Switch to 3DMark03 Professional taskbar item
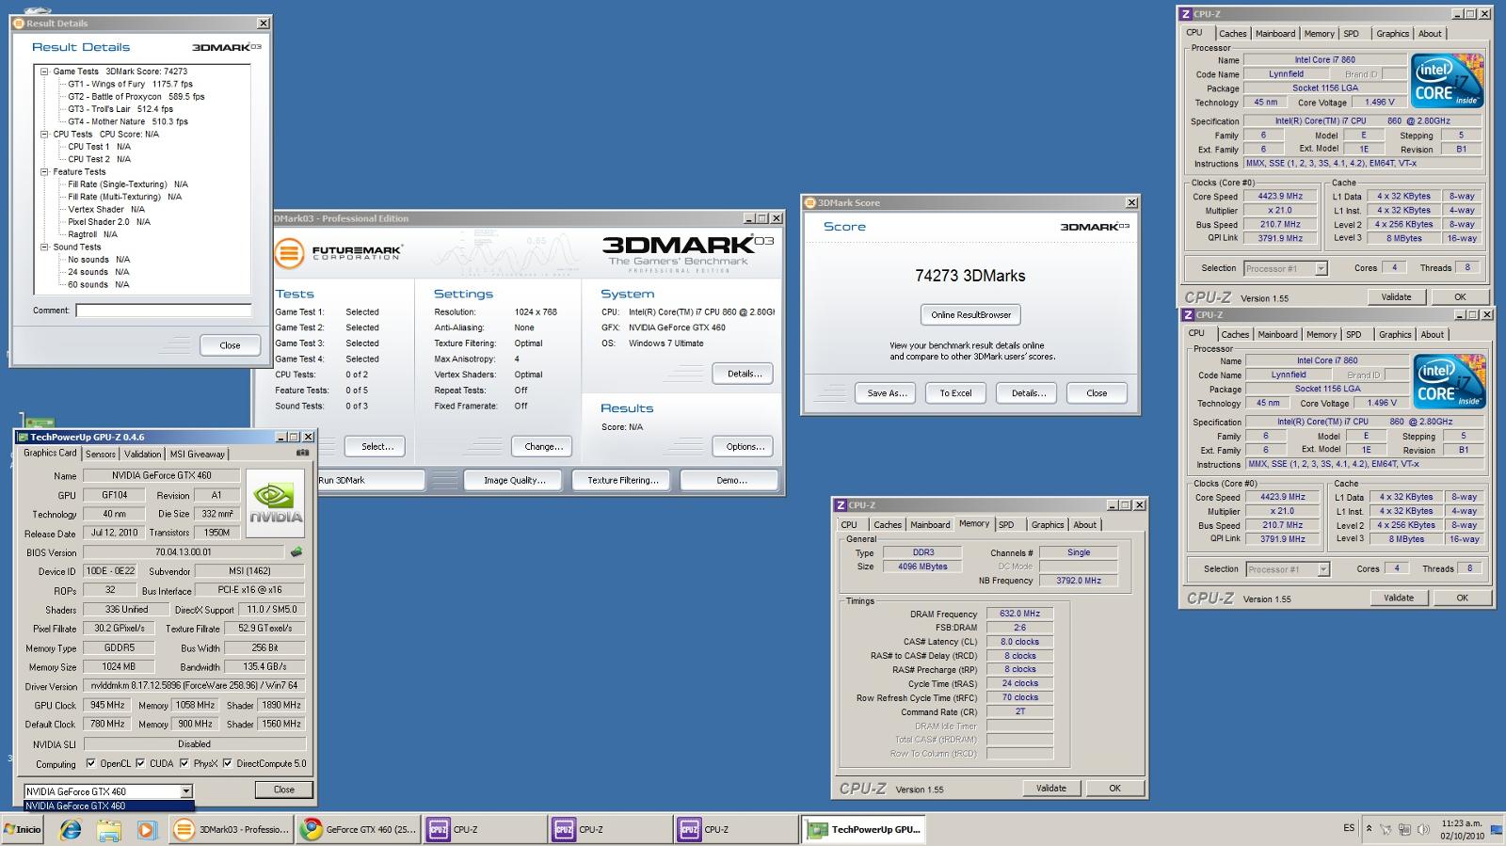This screenshot has width=1506, height=846. tap(232, 829)
